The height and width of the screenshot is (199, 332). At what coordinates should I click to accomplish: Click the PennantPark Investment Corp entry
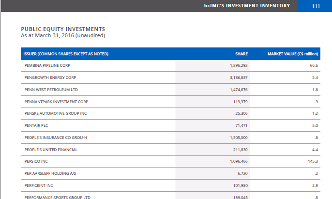[x=56, y=102]
